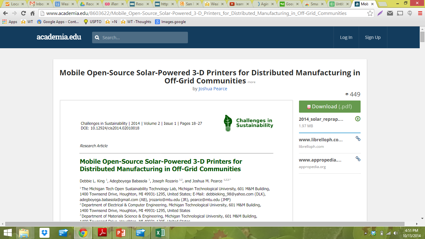
Task: Expand the title with the more link
Action: point(251,82)
